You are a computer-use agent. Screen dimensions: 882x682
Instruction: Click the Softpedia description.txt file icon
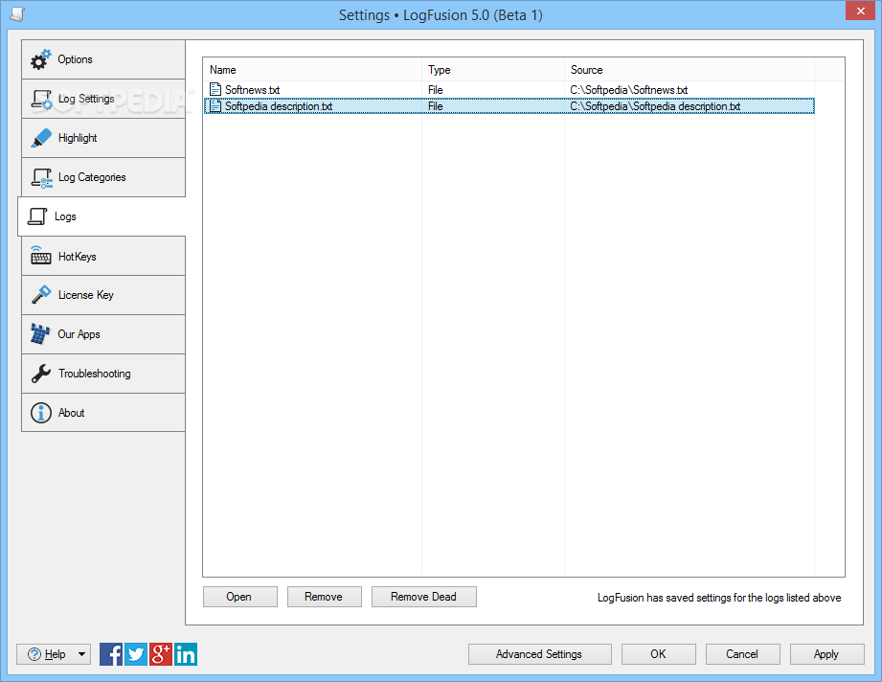[x=215, y=105]
